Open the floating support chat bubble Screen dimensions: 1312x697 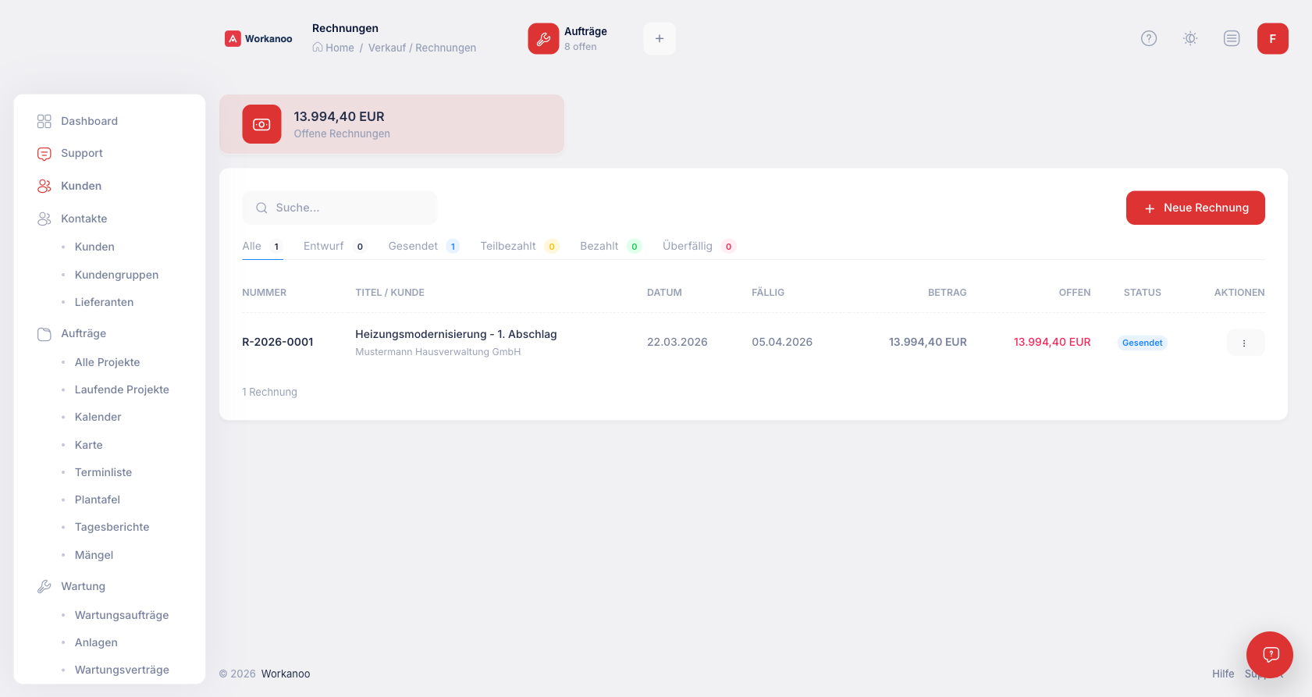coord(1270,655)
